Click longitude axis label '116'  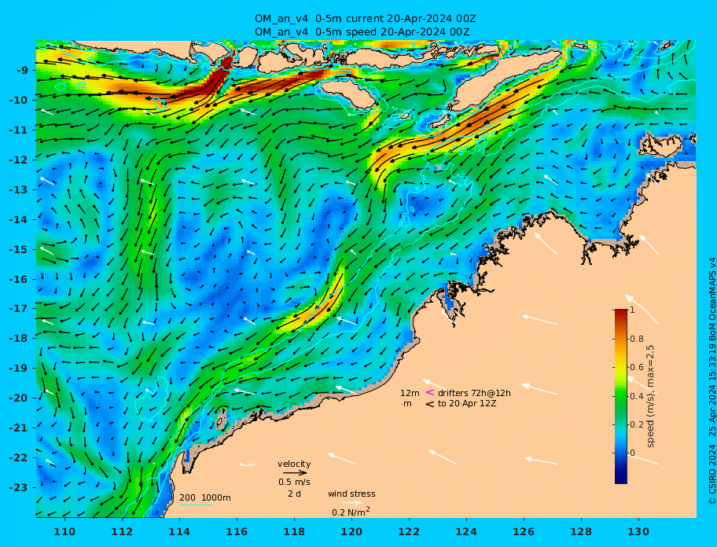point(237,531)
